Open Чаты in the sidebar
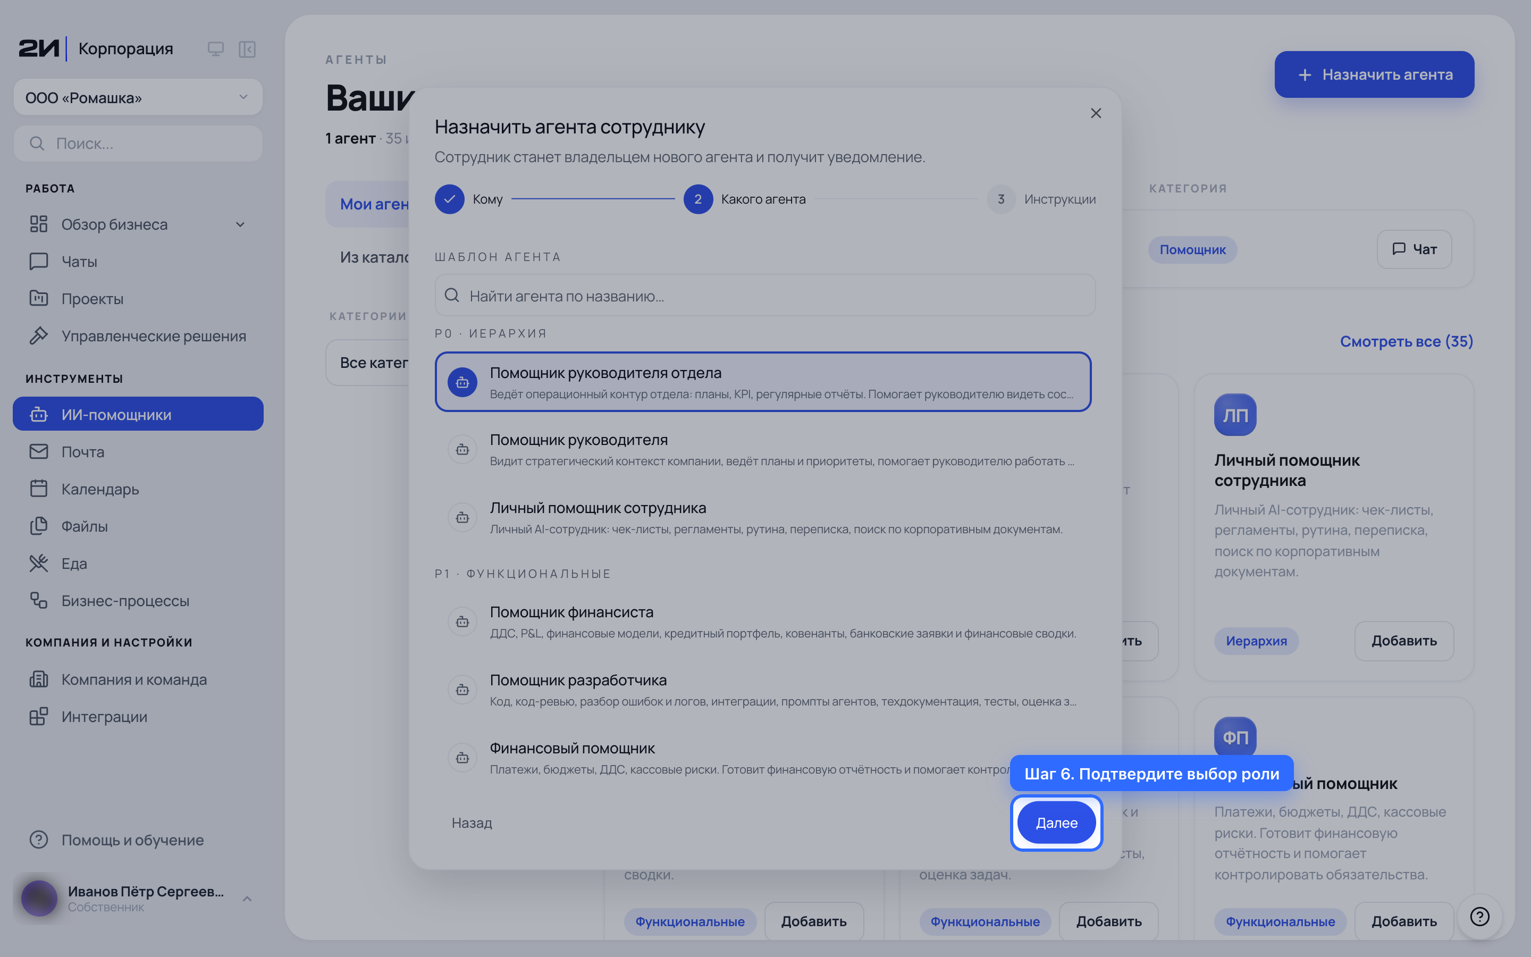Image resolution: width=1531 pixels, height=957 pixels. click(138, 262)
